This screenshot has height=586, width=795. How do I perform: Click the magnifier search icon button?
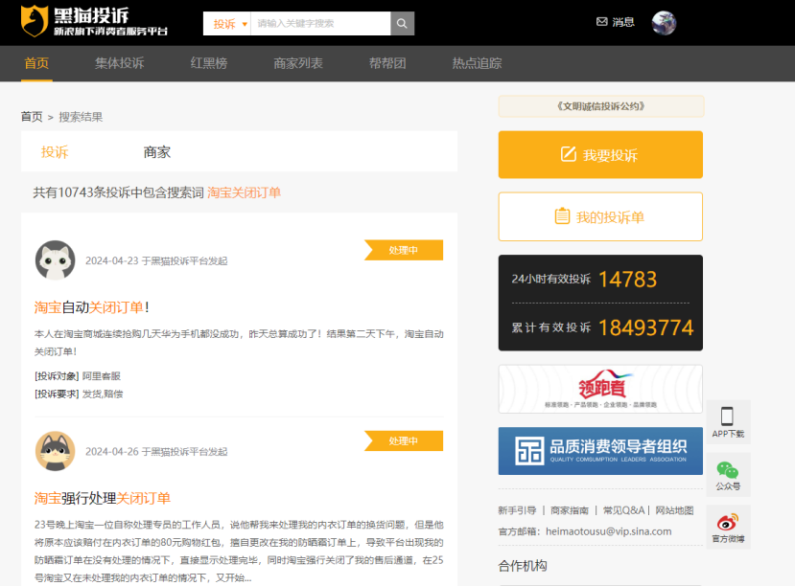click(403, 23)
